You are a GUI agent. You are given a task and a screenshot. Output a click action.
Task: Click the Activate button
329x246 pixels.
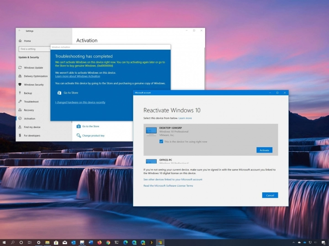click(265, 150)
